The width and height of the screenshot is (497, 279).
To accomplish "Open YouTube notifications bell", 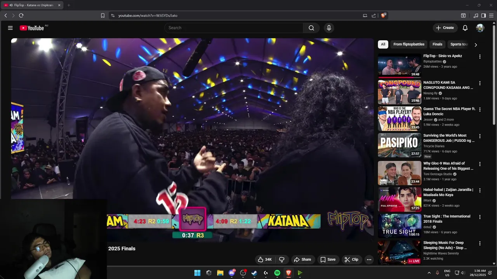I will (465, 28).
